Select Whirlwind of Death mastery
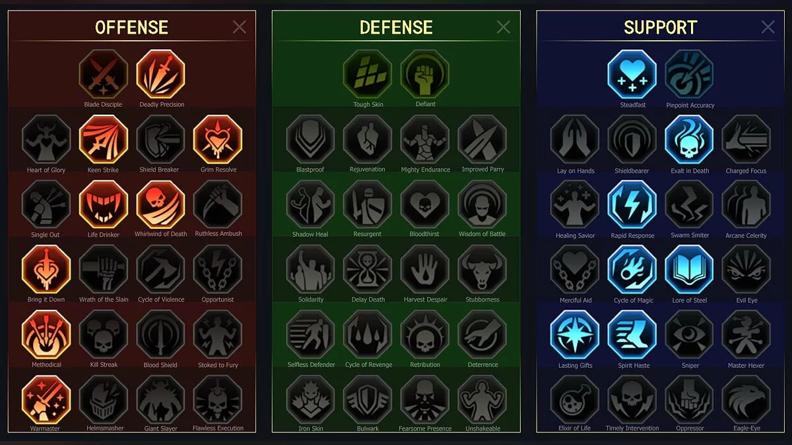The height and width of the screenshot is (445, 792). [x=160, y=204]
